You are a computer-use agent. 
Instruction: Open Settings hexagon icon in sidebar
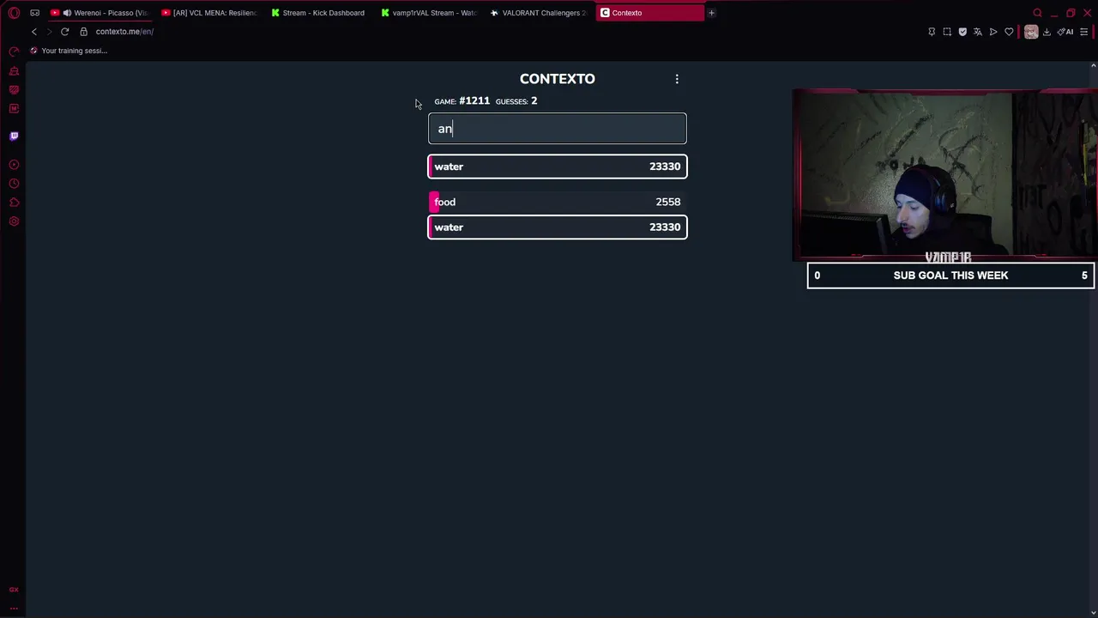(x=14, y=221)
